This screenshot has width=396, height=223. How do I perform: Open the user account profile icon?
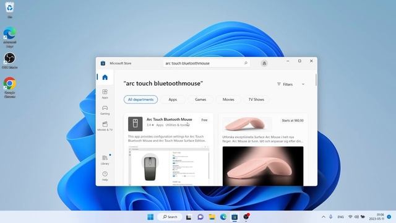[264, 63]
